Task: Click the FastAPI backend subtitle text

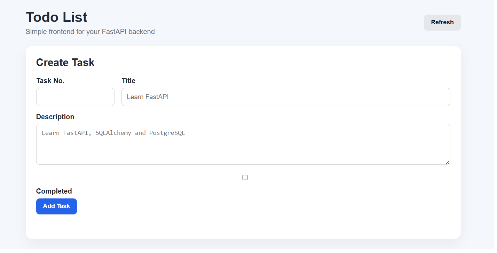Action: point(90,32)
